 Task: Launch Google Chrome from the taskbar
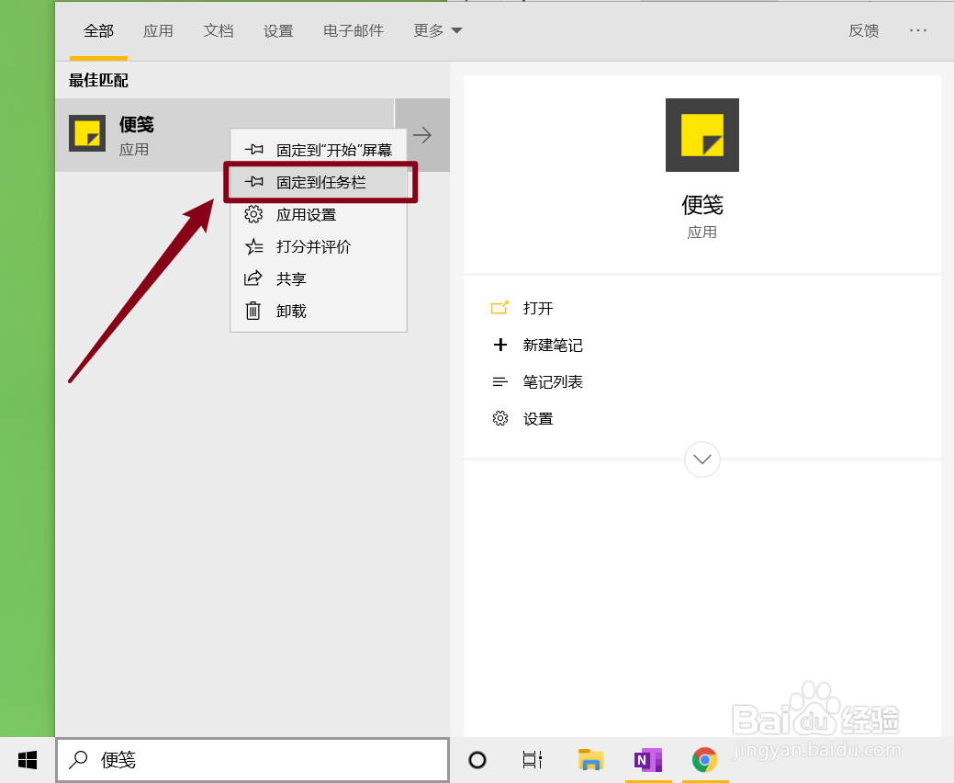(x=704, y=760)
